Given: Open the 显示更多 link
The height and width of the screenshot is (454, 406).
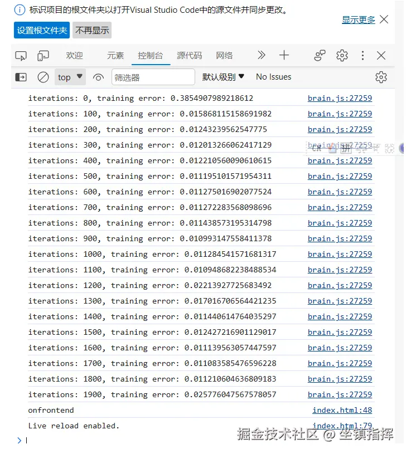Looking at the screenshot, I should pos(359,19).
